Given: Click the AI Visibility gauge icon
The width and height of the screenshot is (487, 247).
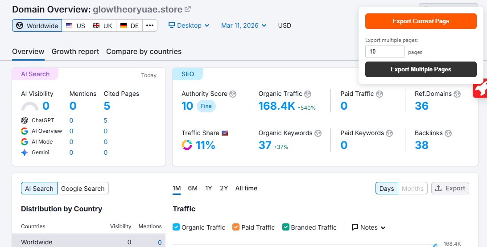Looking at the screenshot, I should click(30, 106).
